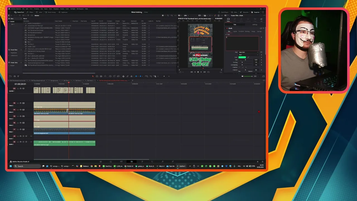This screenshot has height=201, width=357.
Task: Open the Media page icon
Action: coord(101,162)
